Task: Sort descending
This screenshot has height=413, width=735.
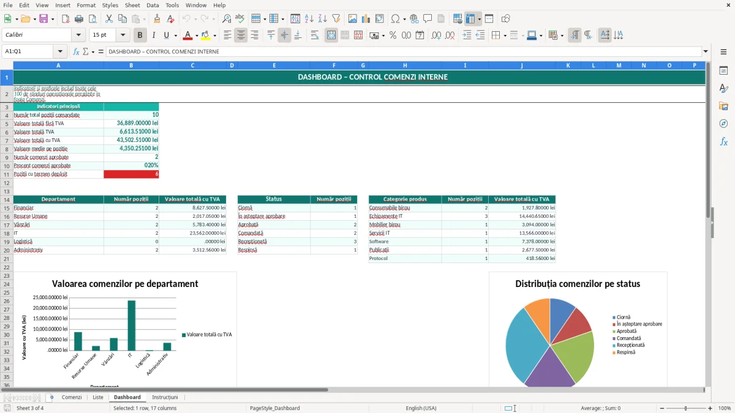Action: click(x=322, y=19)
